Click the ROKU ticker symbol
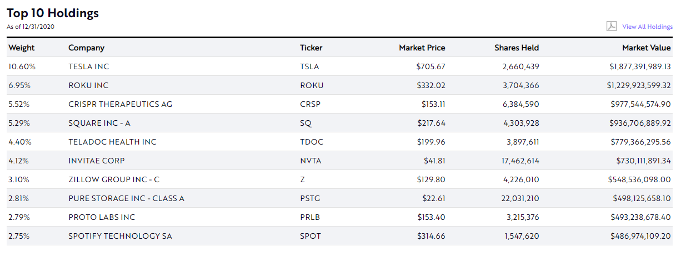 point(312,85)
